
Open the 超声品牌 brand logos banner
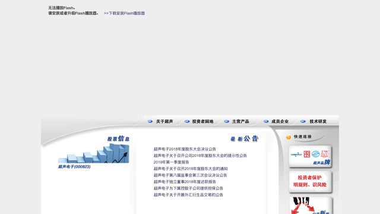(x=310, y=156)
